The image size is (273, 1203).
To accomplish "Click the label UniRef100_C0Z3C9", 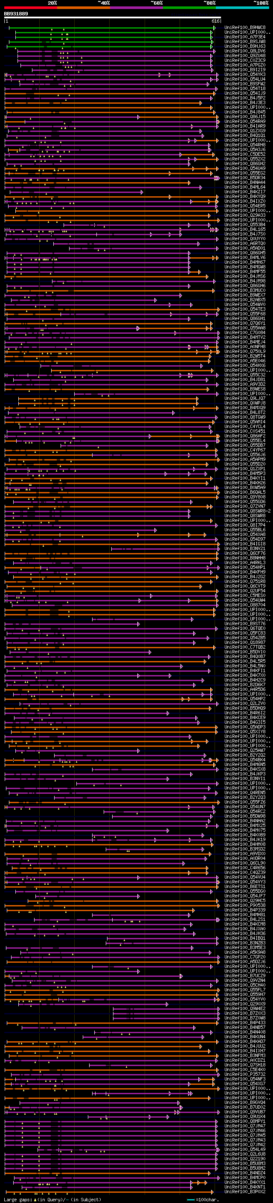I will click(245, 60).
